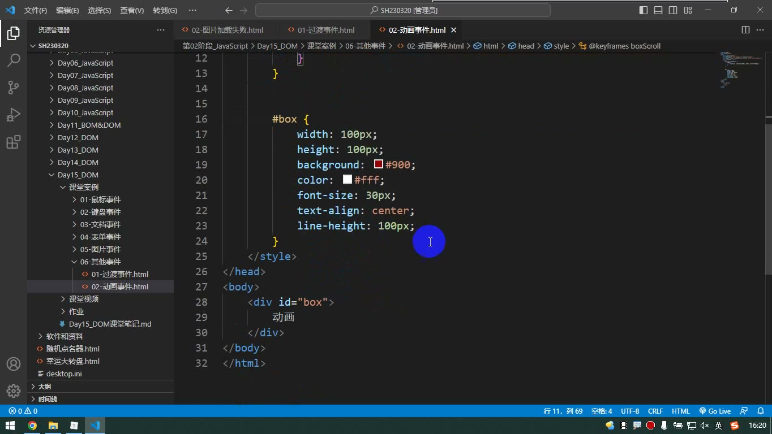The image size is (772, 434).
Task: Open the #900 background color swatch
Action: pyautogui.click(x=379, y=164)
